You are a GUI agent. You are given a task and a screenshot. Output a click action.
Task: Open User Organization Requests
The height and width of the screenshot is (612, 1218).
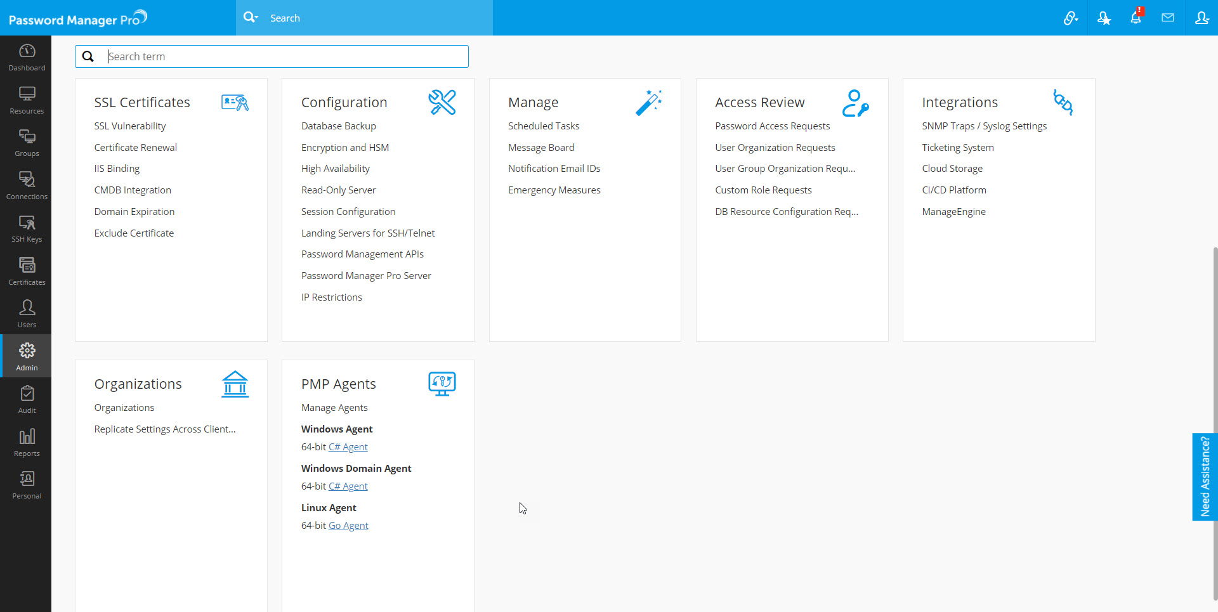pyautogui.click(x=775, y=148)
